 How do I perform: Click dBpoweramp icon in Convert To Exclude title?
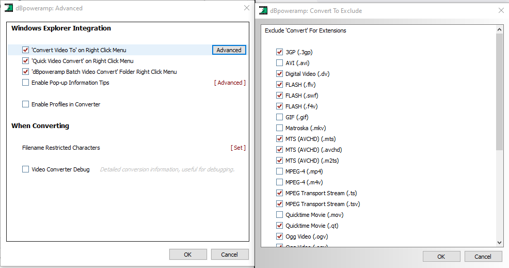(263, 10)
